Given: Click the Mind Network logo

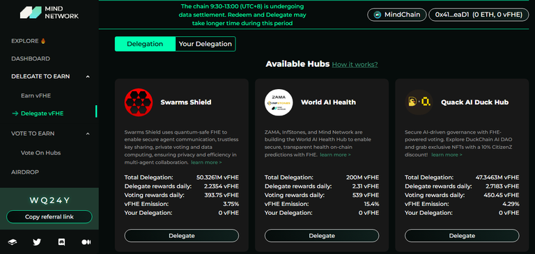Looking at the screenshot, I should 49,13.
